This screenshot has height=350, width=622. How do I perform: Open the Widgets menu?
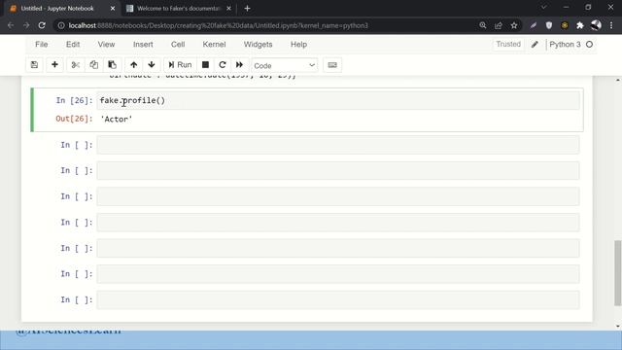(258, 45)
